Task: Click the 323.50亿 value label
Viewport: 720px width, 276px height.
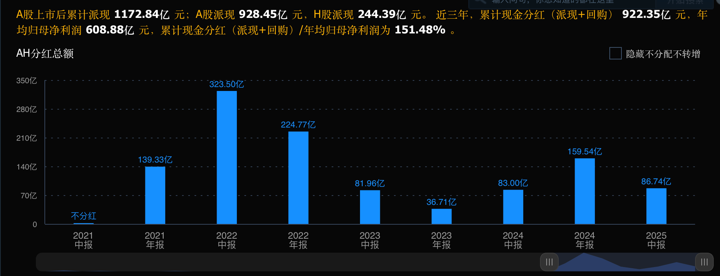Action: click(227, 84)
